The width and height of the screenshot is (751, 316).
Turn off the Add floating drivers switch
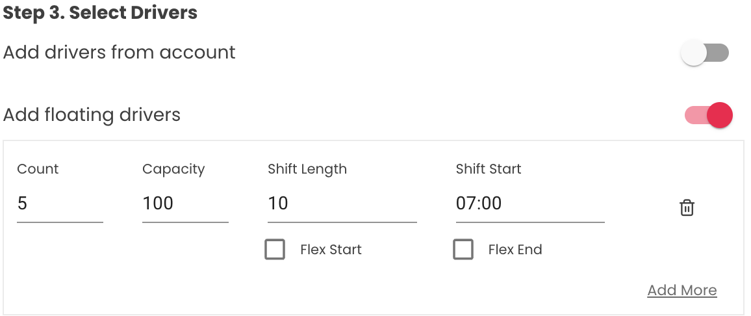click(x=709, y=116)
